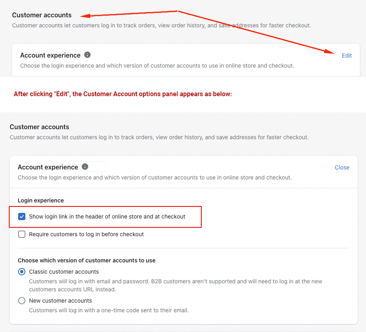
Task: Click the circled 'i' icon in the first Account experience card
Action: pos(87,55)
